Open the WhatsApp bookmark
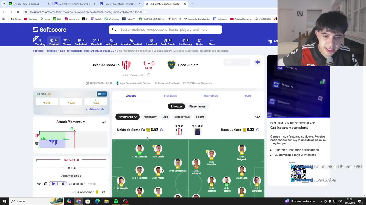The image size is (366, 205). coord(112,19)
